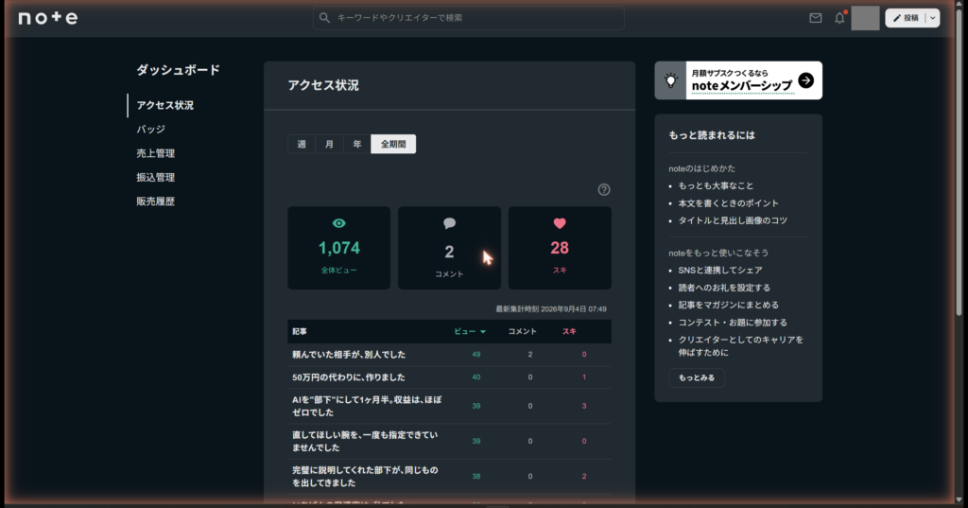
Task: Open article AIを"部下"にして1ヶ月半
Action: pos(367,406)
